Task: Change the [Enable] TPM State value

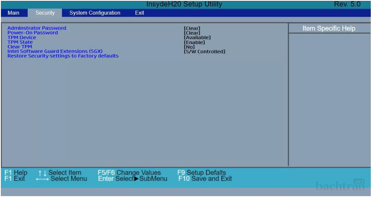Action: 194,42
